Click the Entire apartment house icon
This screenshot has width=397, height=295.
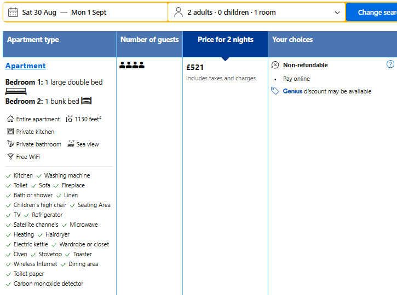pos(10,119)
